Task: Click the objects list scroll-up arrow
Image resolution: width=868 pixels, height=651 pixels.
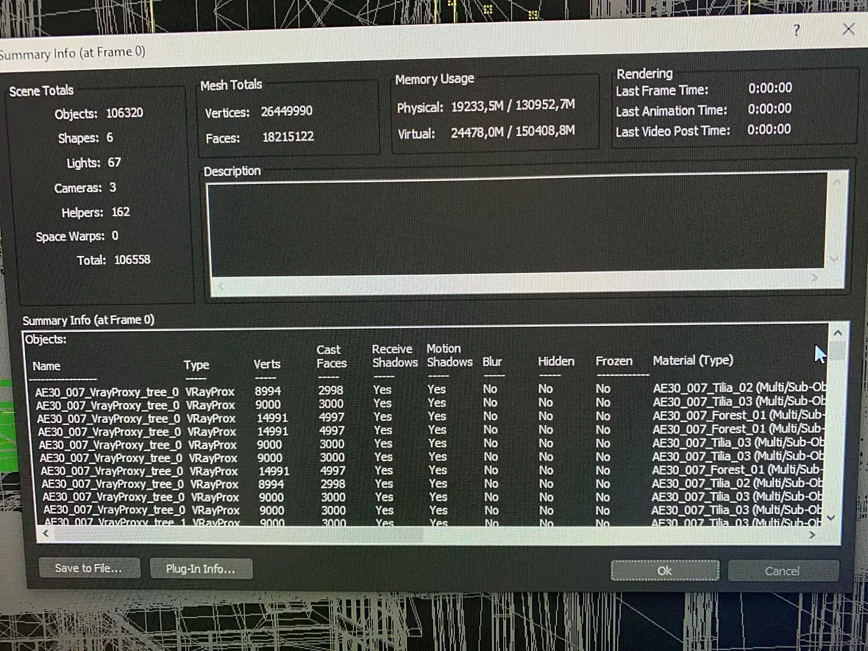Action: [838, 332]
